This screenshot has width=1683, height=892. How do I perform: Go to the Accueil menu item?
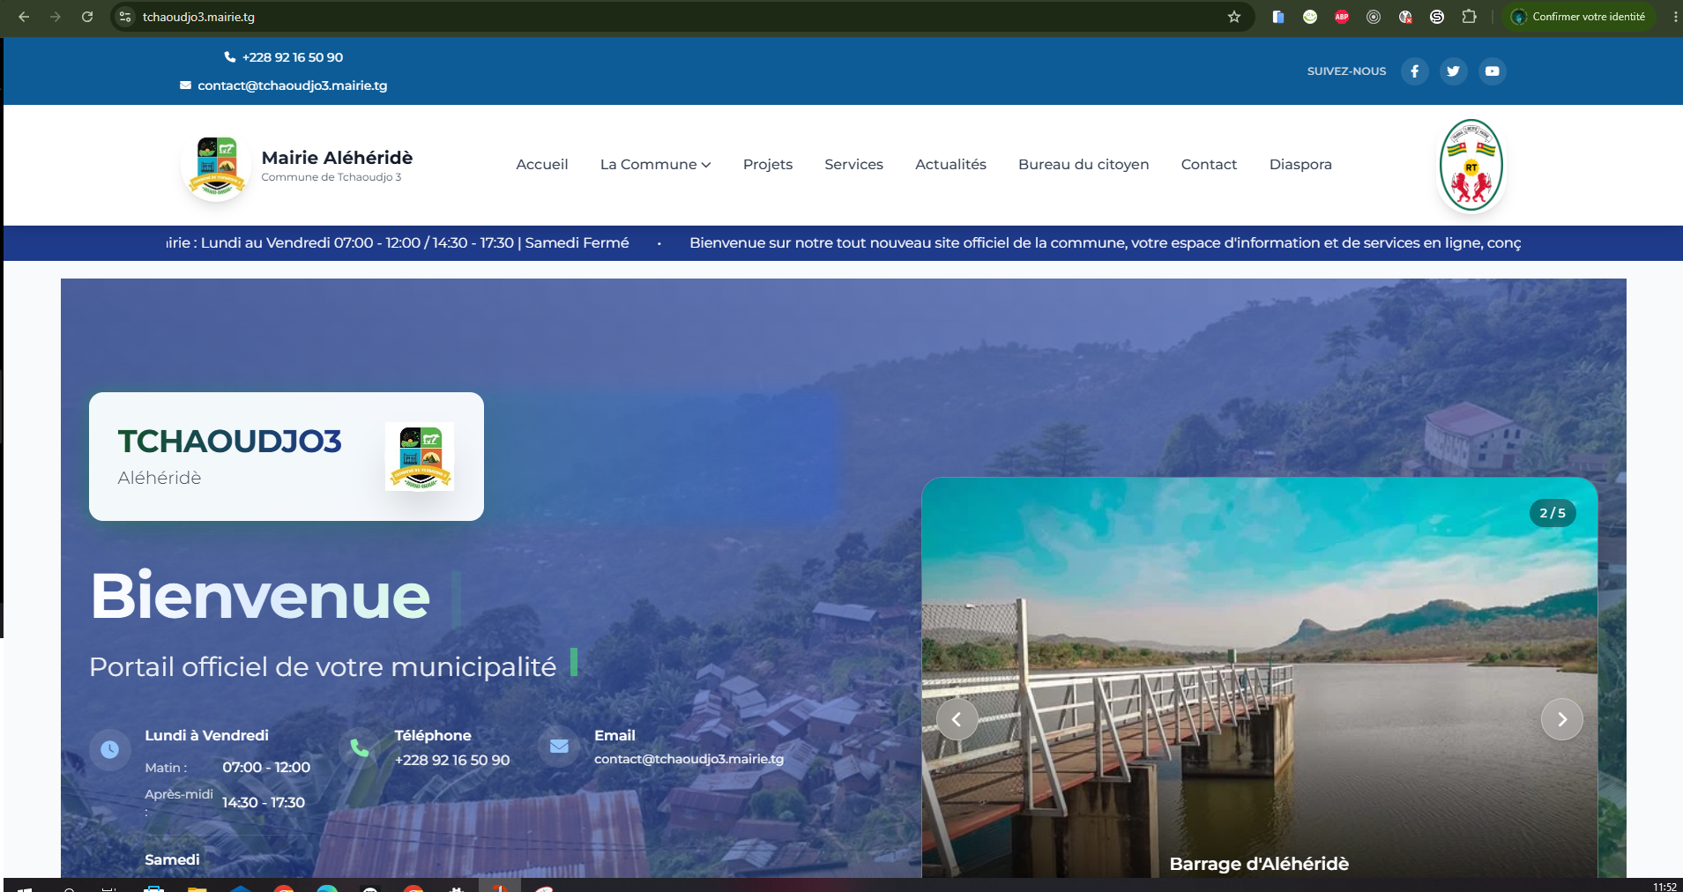pos(542,165)
